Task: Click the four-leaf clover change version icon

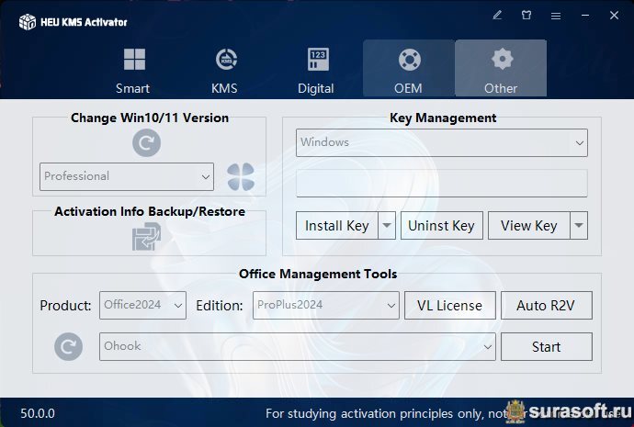Action: tap(241, 176)
